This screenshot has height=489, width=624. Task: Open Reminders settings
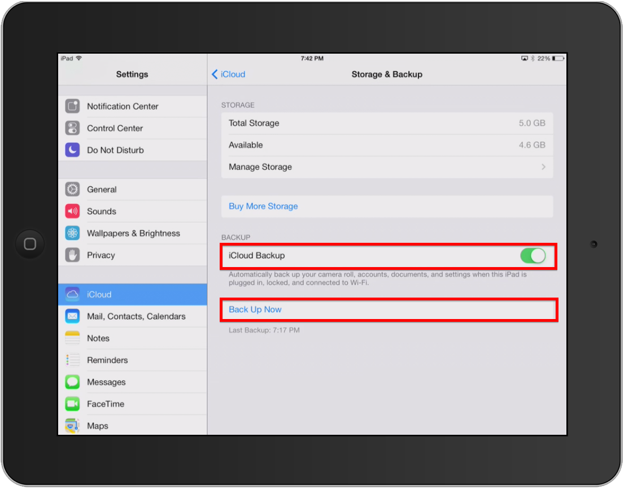point(133,360)
